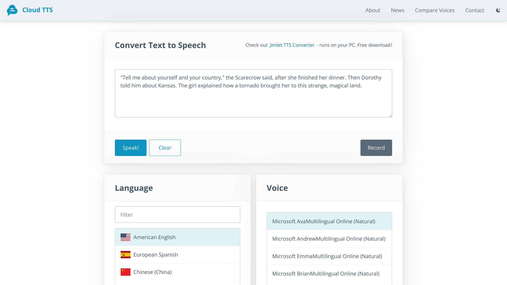Click the text area resize handle
The width and height of the screenshot is (507, 285).
pos(390,116)
